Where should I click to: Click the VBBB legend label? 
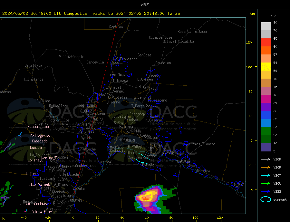coord(277,191)
